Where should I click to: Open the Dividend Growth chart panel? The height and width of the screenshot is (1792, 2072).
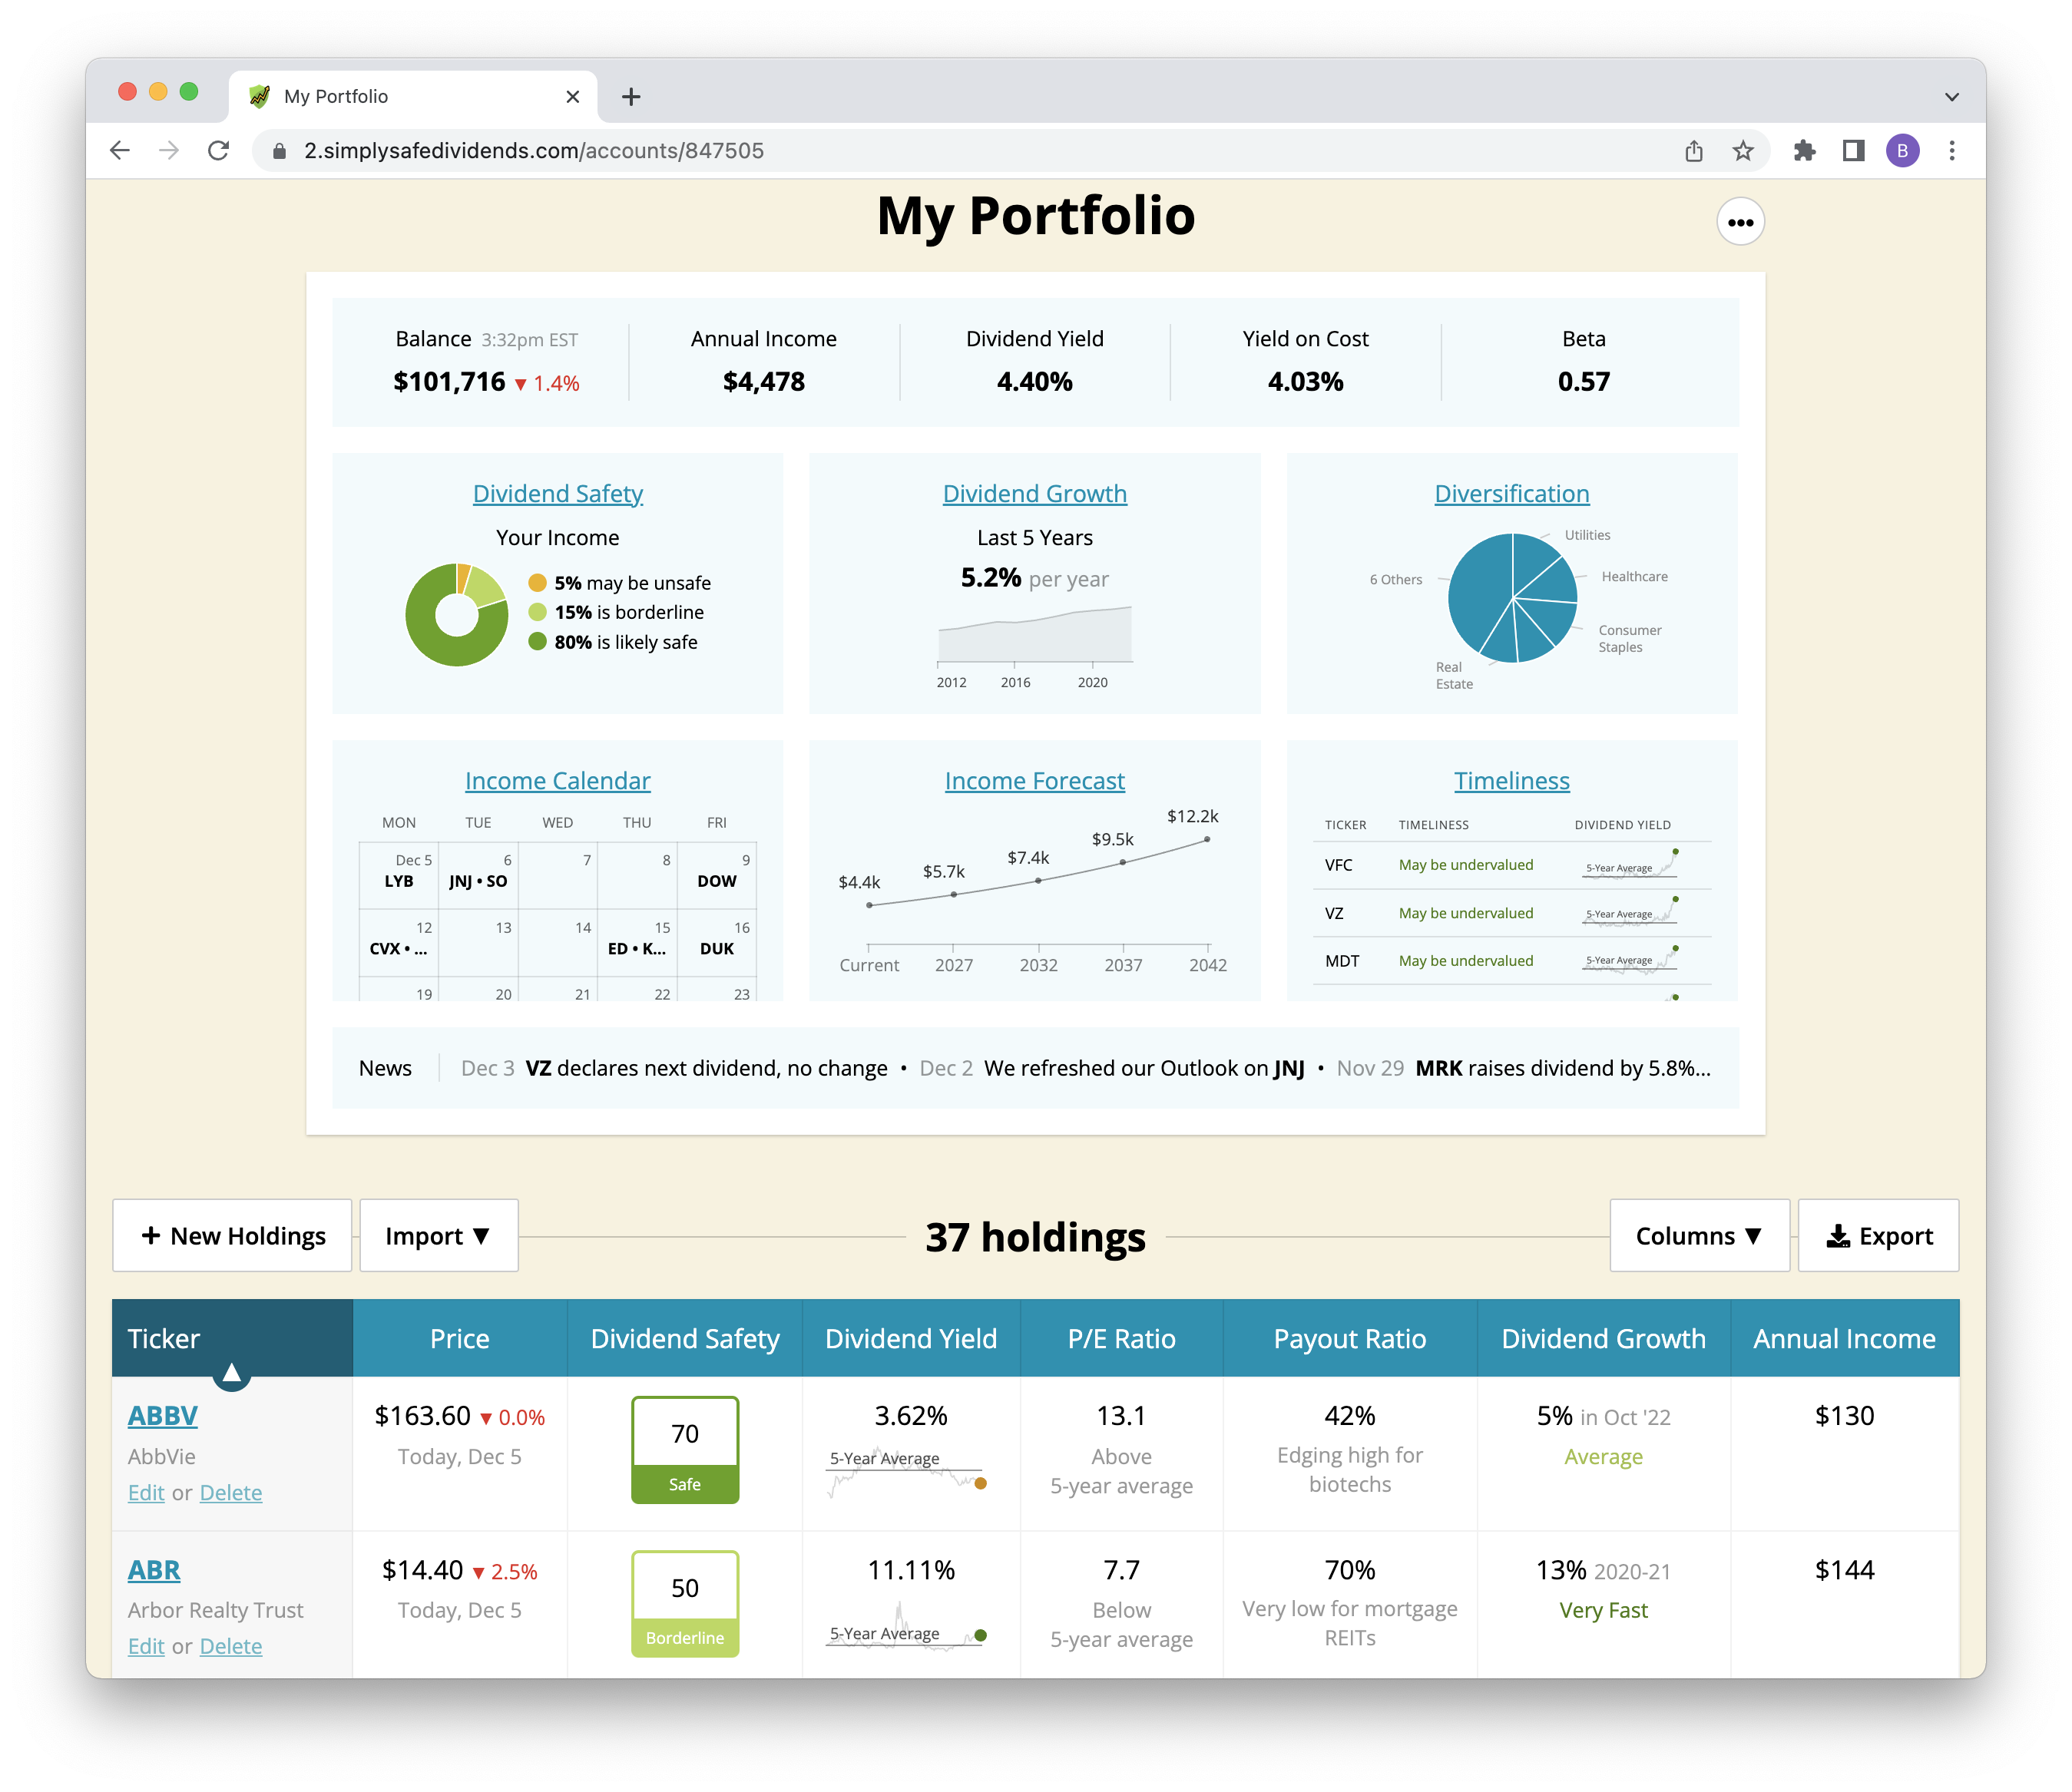pos(1036,491)
